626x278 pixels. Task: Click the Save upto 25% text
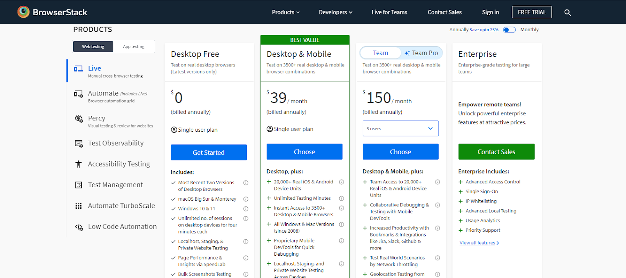click(x=484, y=30)
